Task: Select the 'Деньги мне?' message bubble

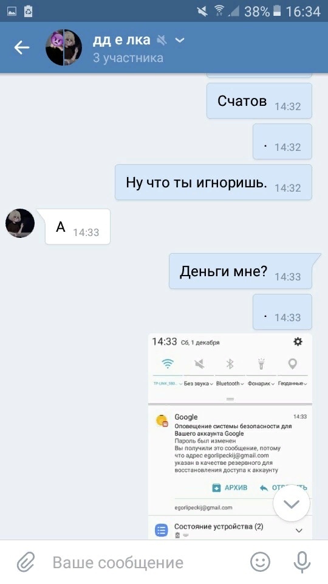Action: 241,271
